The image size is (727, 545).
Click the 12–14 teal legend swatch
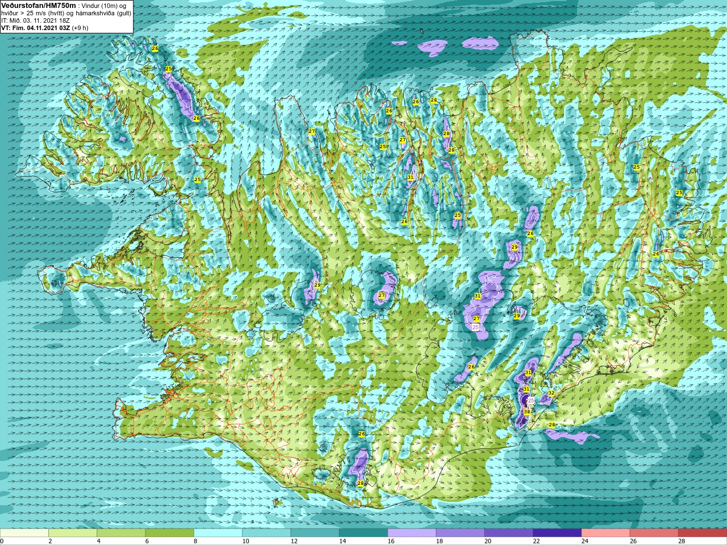[315, 533]
